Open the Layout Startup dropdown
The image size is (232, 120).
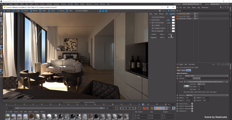tap(219, 4)
